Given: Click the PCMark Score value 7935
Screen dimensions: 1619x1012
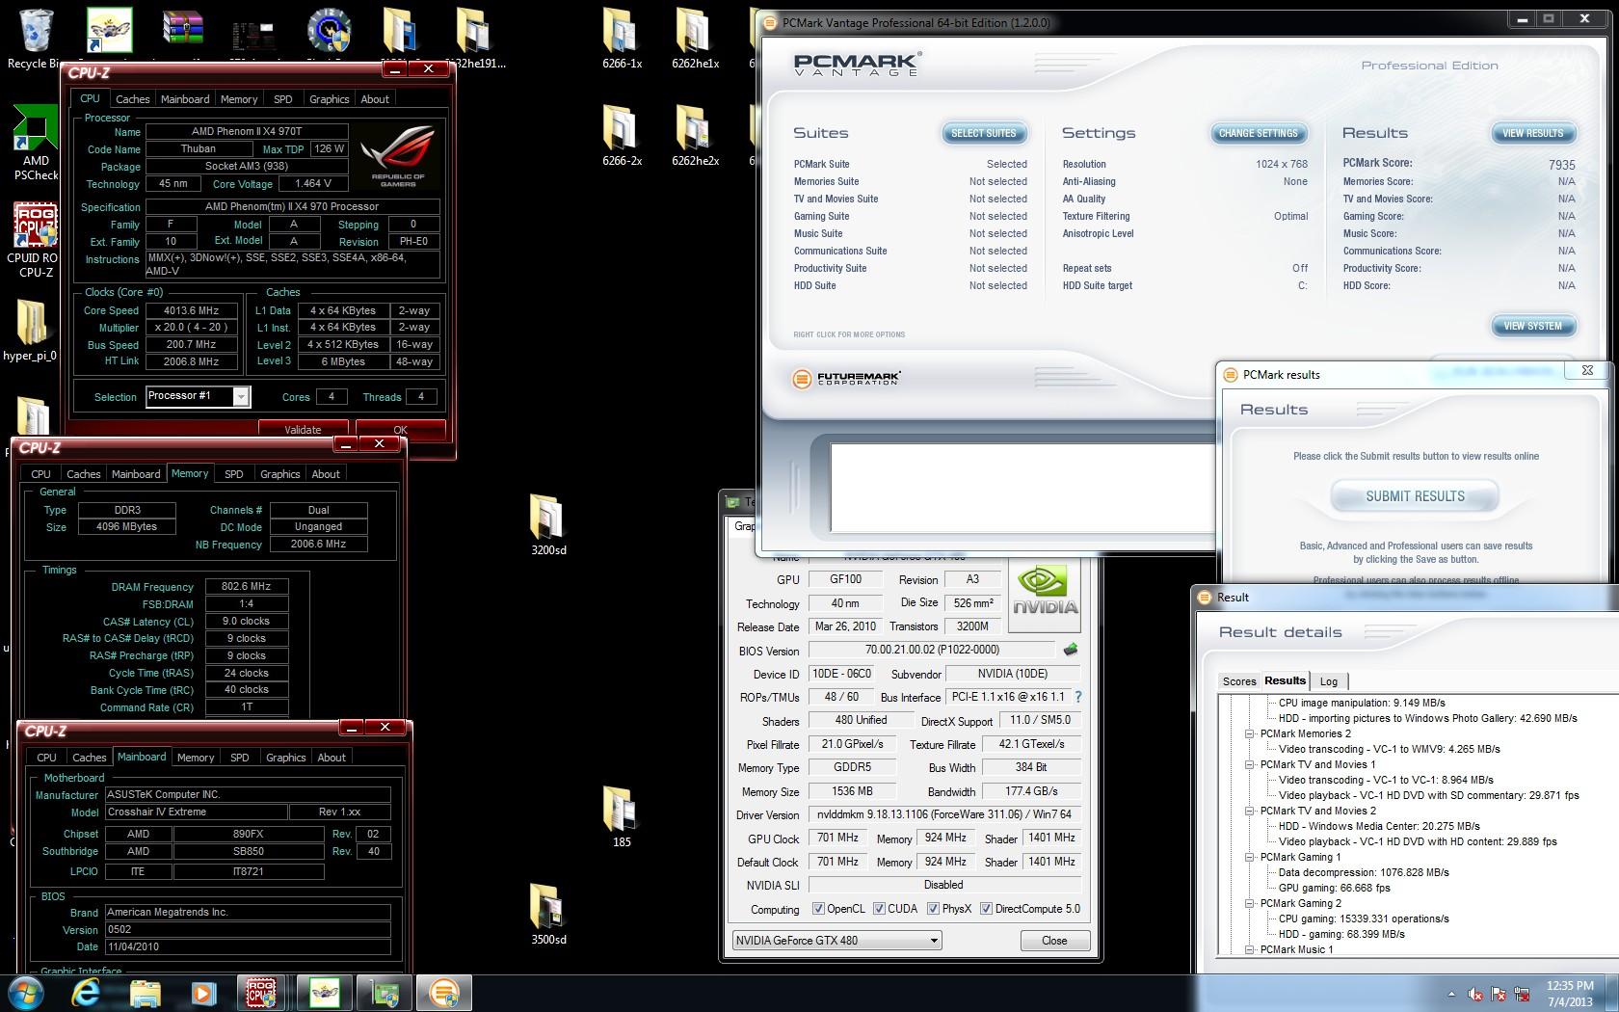Looking at the screenshot, I should (x=1562, y=165).
